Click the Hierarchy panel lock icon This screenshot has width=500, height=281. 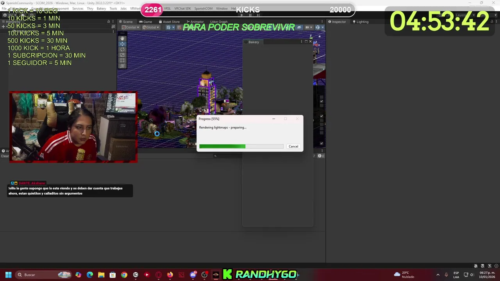[x=109, y=21]
